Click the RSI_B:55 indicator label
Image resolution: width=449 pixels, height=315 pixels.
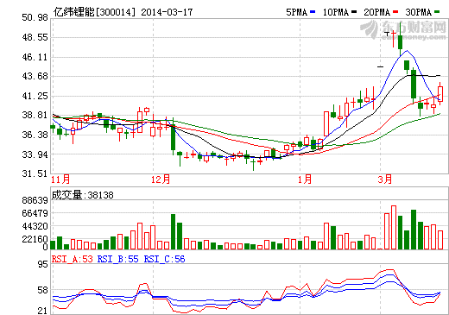point(118,259)
